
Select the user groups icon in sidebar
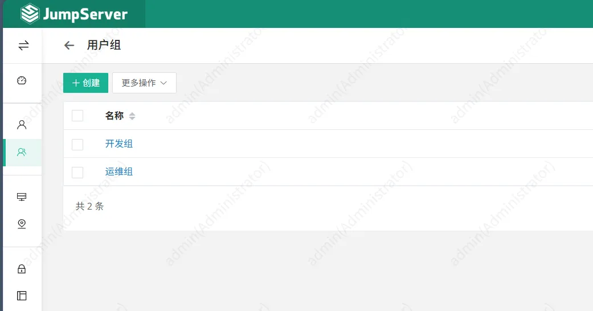click(22, 152)
